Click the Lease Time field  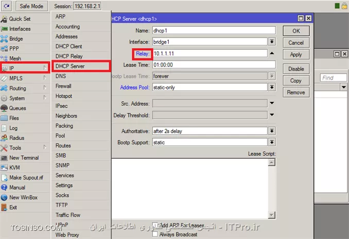pos(214,65)
